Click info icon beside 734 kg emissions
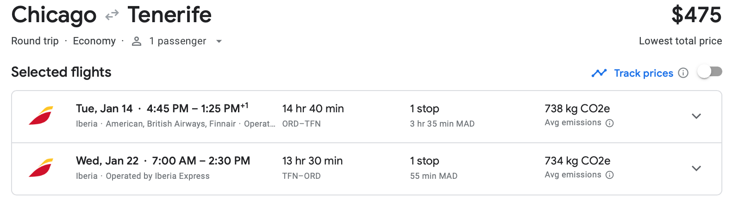The image size is (739, 207). tap(610, 175)
